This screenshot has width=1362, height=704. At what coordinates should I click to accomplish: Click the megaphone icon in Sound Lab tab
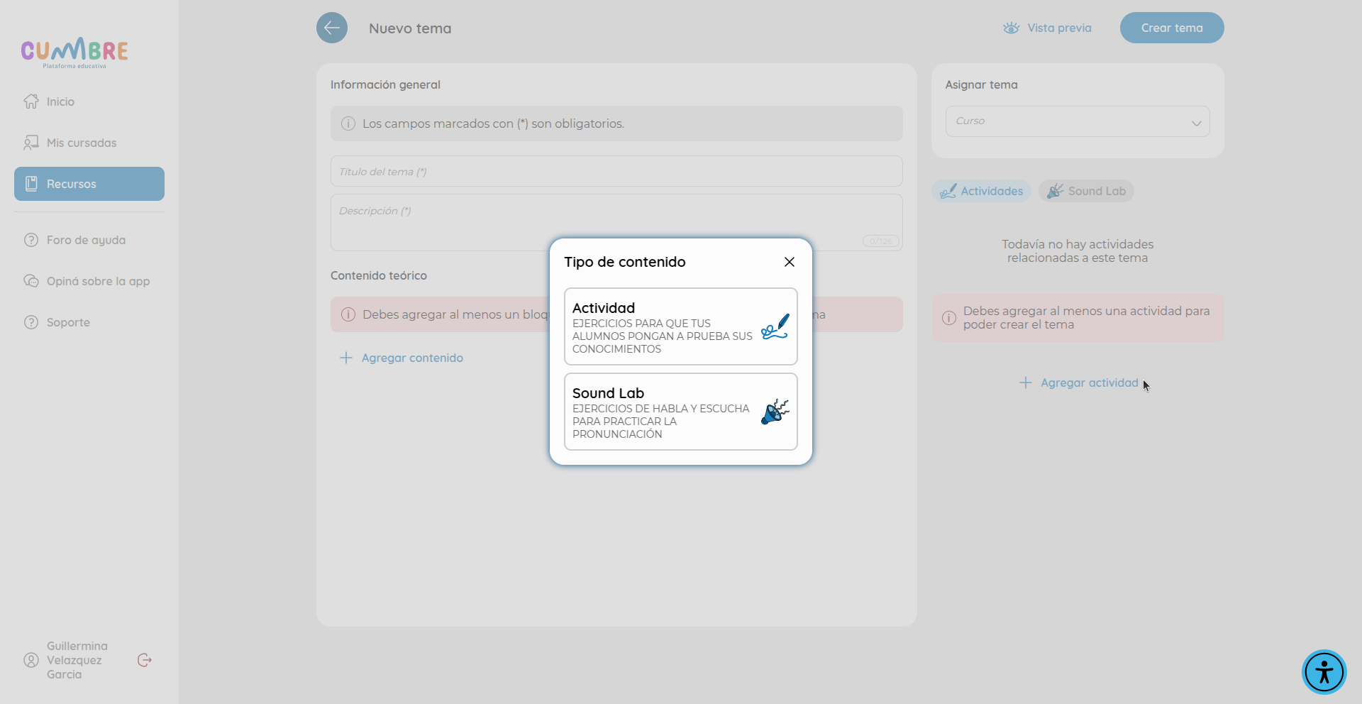1055,191
